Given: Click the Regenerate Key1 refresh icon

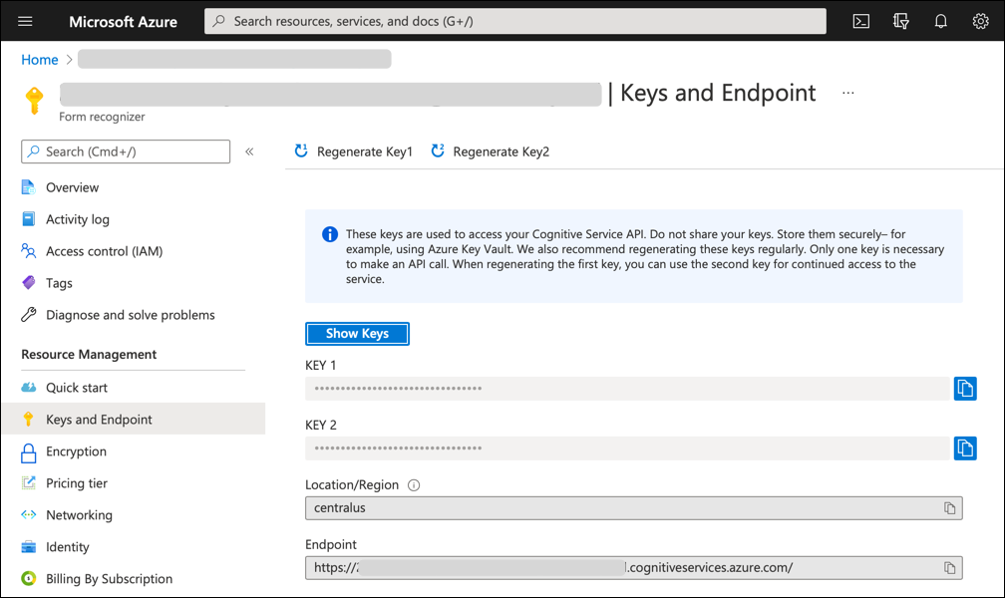Looking at the screenshot, I should point(301,151).
